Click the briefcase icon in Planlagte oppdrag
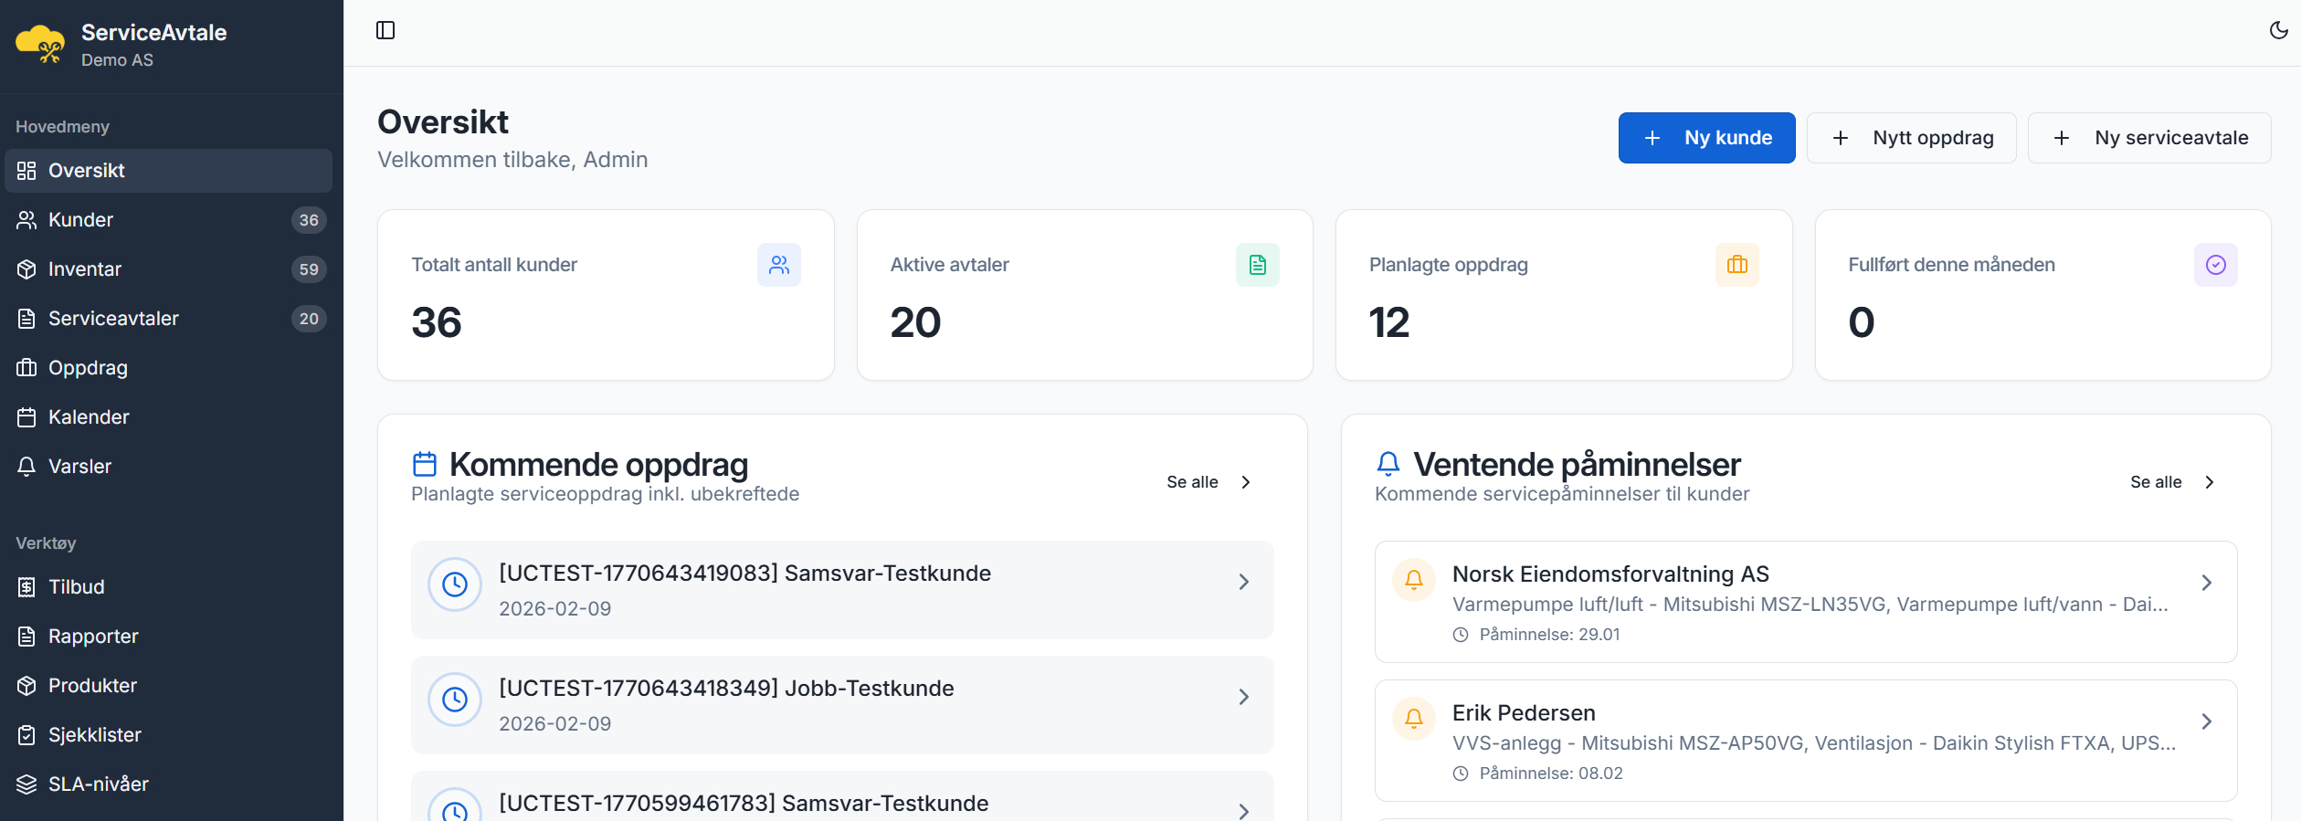Screen dimensions: 2301x821 point(1736,265)
